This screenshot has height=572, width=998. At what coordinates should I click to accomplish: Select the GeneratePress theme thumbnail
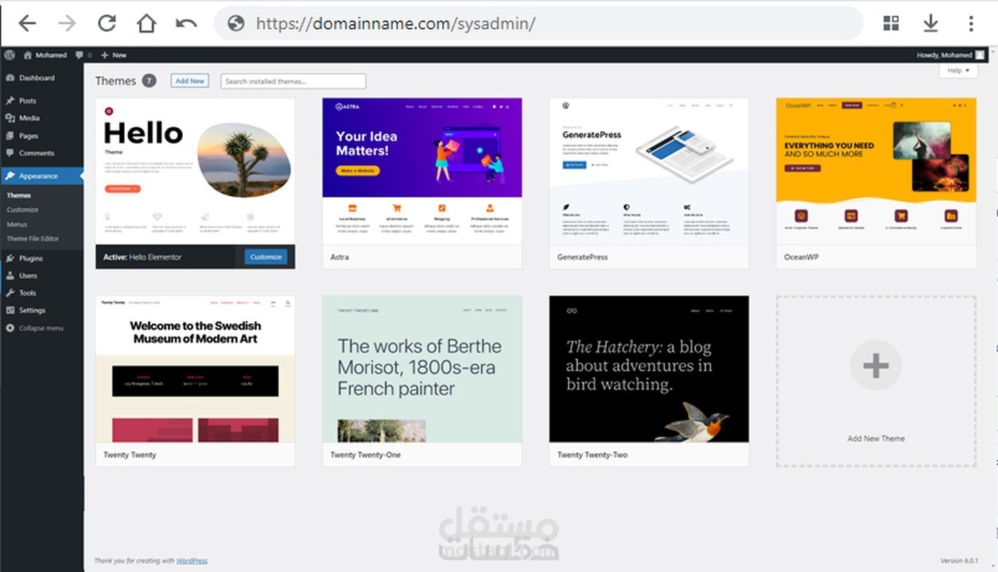click(x=649, y=172)
